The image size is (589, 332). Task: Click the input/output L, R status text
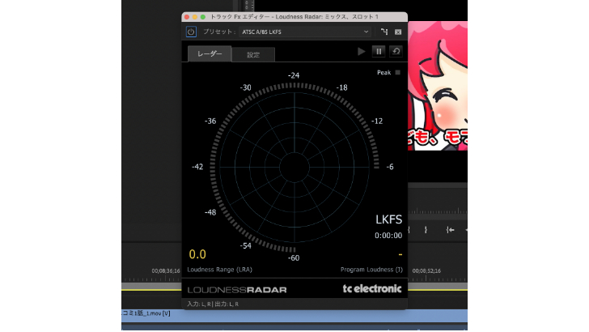pyautogui.click(x=213, y=304)
